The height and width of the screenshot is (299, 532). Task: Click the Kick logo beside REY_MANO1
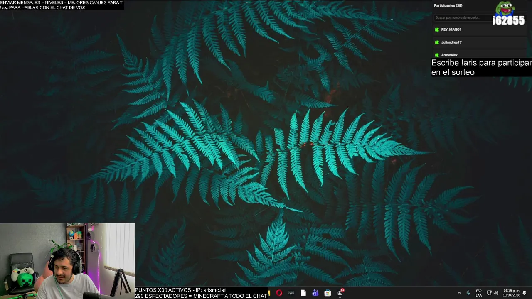coord(437,29)
